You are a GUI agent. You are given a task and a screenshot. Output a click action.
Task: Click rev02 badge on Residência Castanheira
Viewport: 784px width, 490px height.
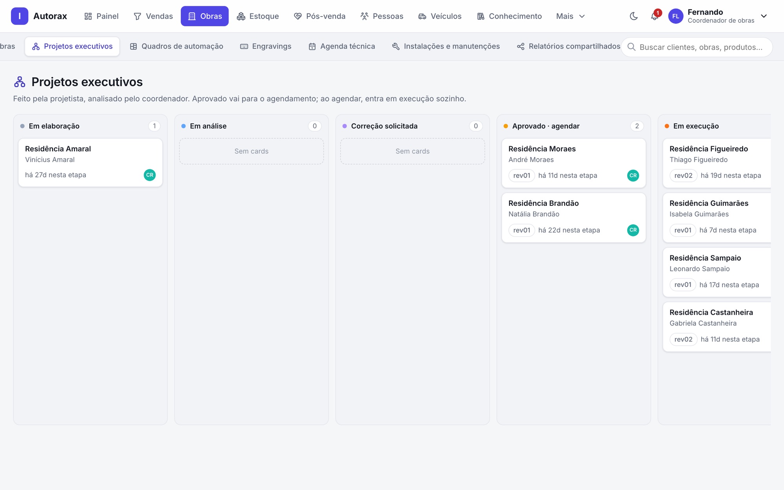pyautogui.click(x=683, y=339)
